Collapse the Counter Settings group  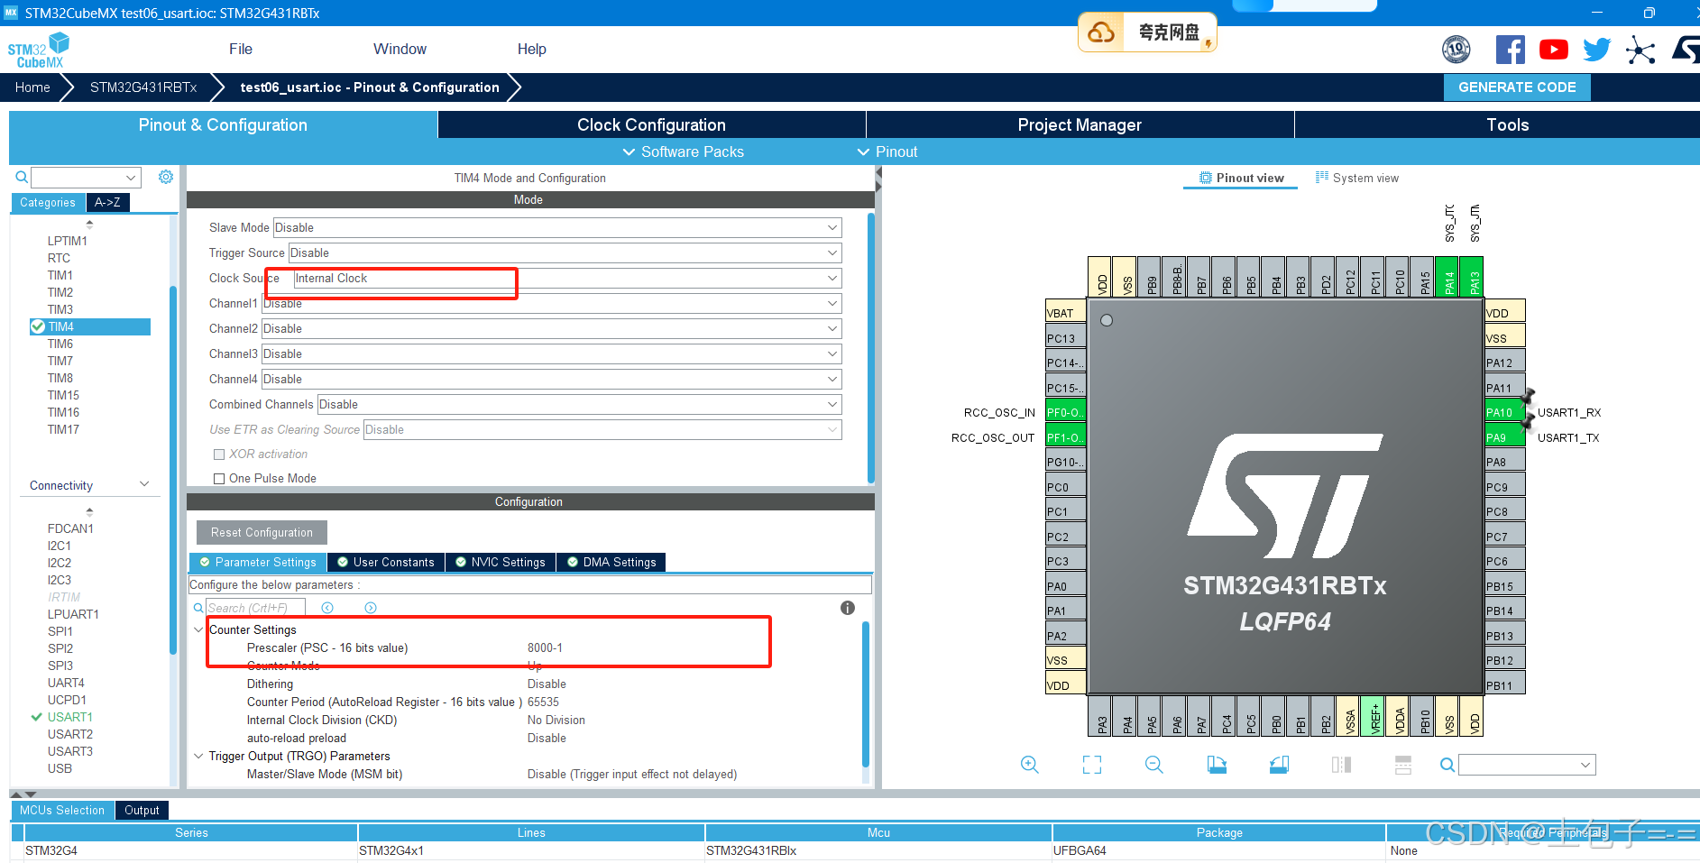pyautogui.click(x=198, y=629)
